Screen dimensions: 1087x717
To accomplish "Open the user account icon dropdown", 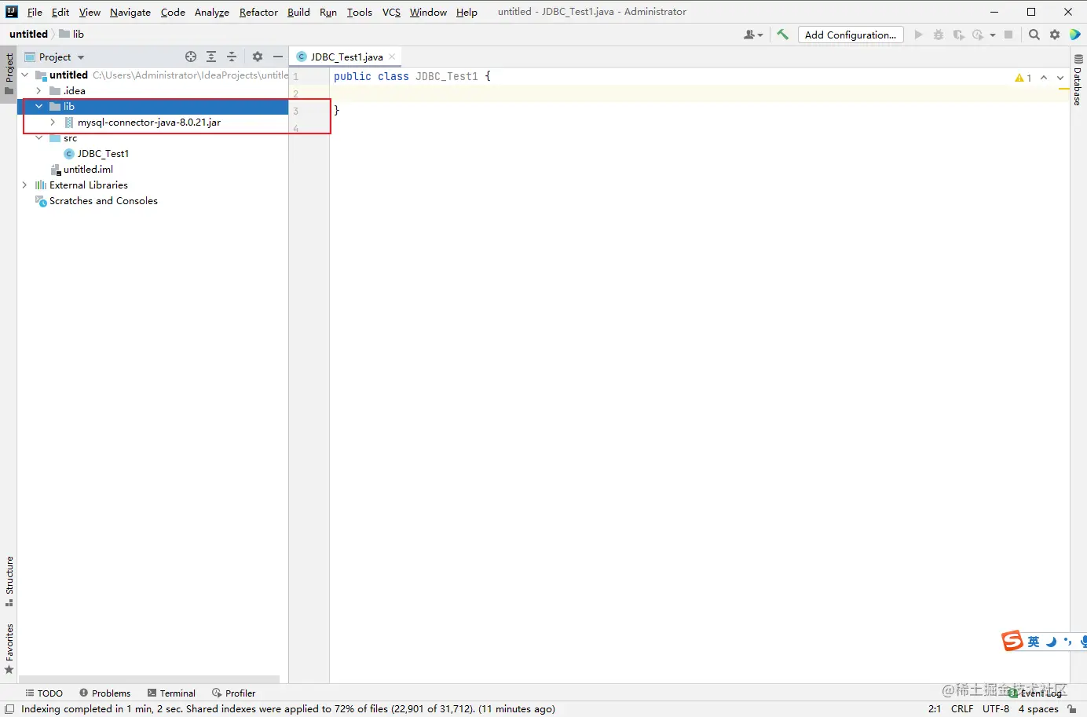I will (x=753, y=35).
